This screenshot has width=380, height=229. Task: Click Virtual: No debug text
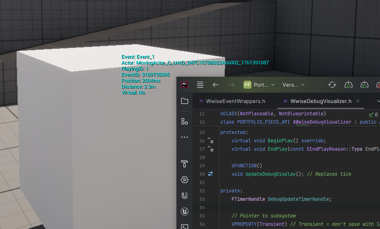[133, 93]
